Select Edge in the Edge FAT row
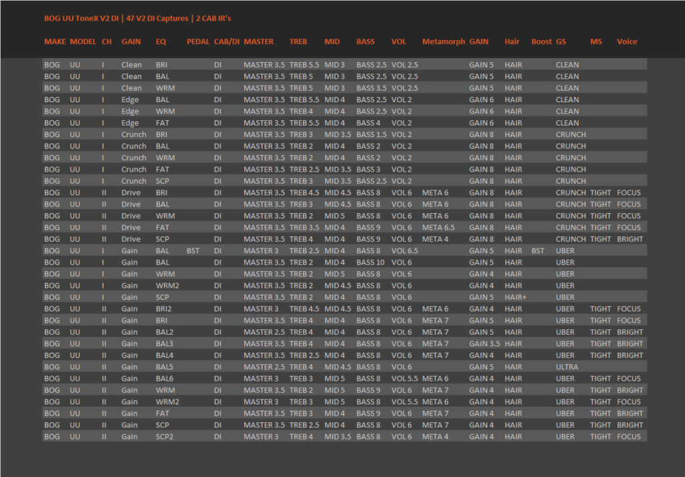The image size is (685, 477). pos(130,123)
